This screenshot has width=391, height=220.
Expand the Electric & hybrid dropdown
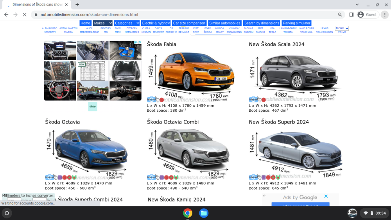156,23
